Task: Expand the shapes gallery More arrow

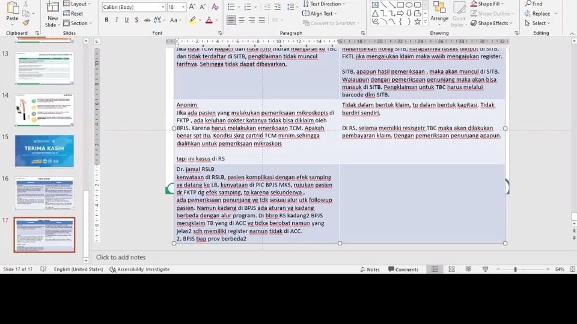Action: pos(426,22)
